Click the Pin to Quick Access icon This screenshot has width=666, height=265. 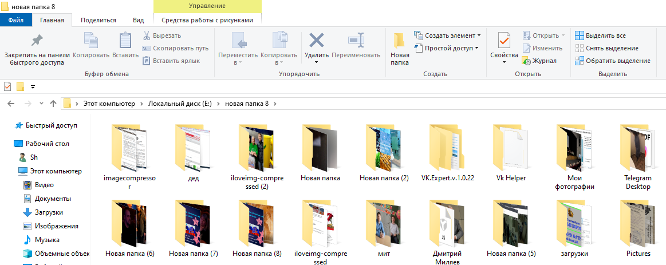pyautogui.click(x=37, y=41)
